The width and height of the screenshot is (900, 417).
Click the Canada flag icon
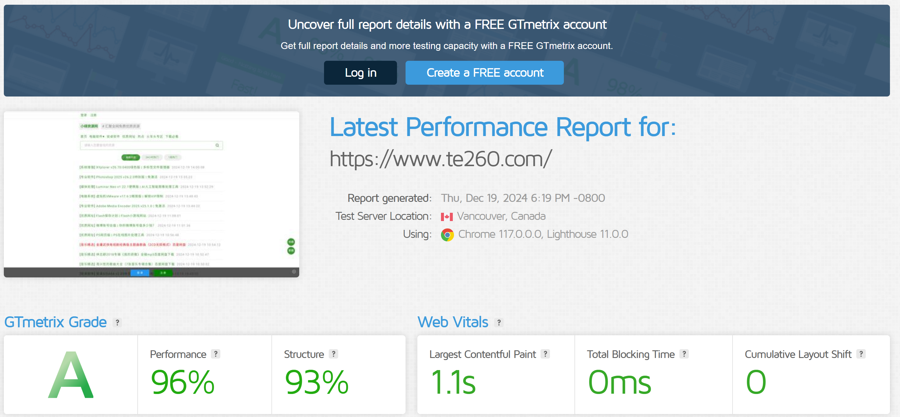click(x=447, y=217)
